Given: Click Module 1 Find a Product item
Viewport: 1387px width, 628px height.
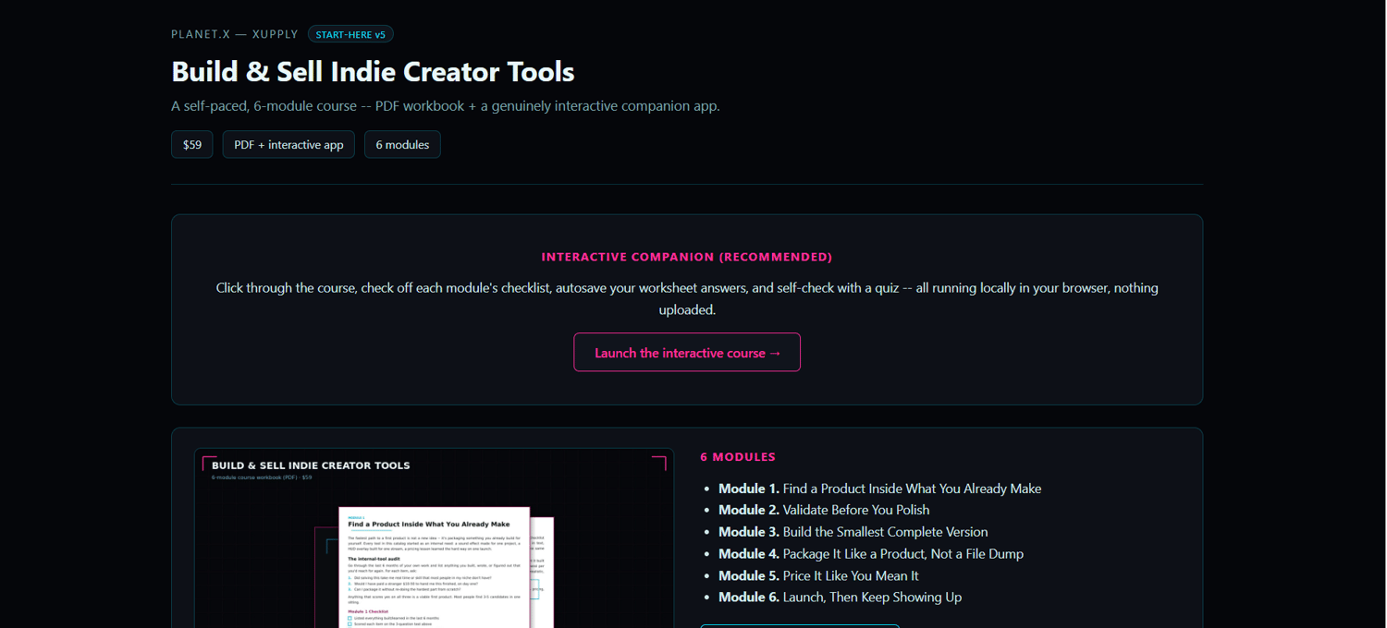Looking at the screenshot, I should (x=879, y=489).
